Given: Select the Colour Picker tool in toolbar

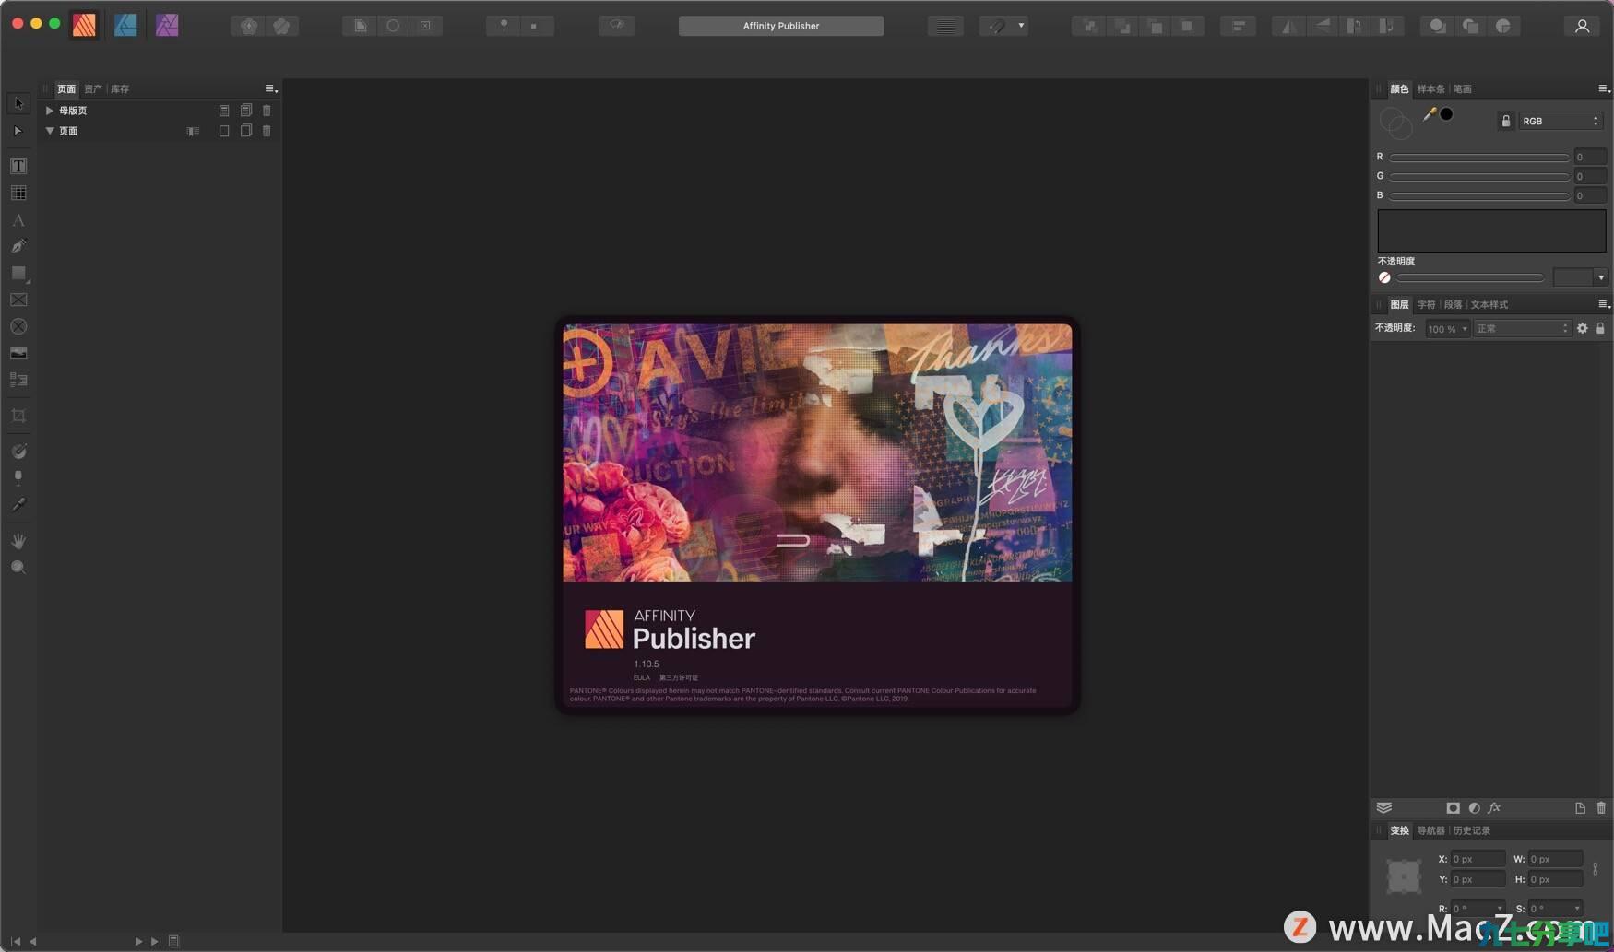Looking at the screenshot, I should pos(18,504).
